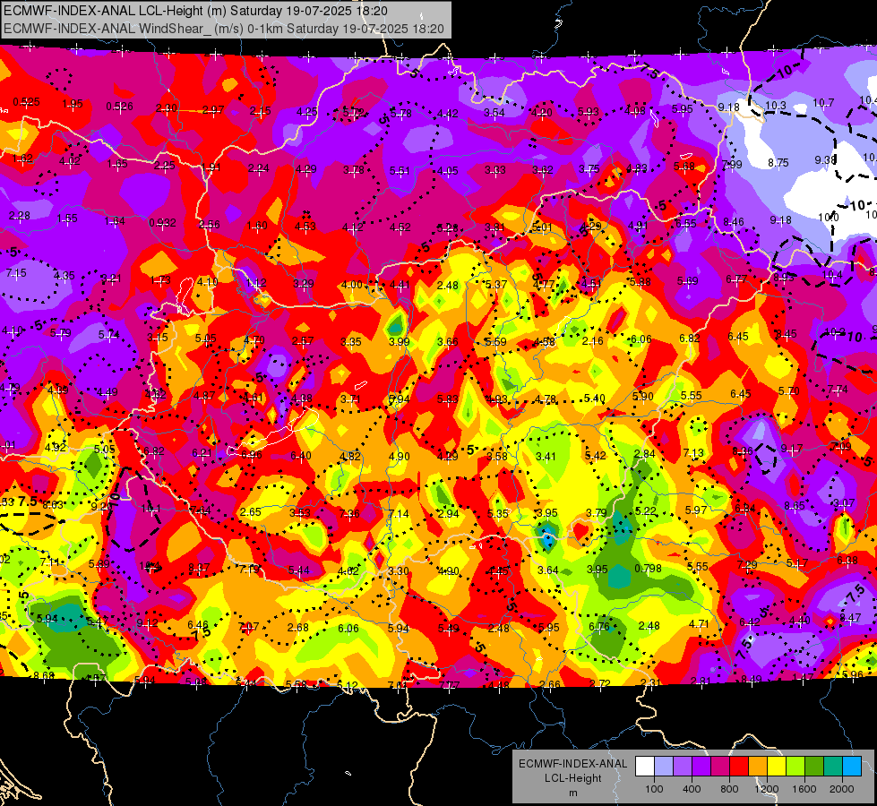Click the wind shear value 9.12
Viewport: 877px width, 806px height.
coord(147,622)
